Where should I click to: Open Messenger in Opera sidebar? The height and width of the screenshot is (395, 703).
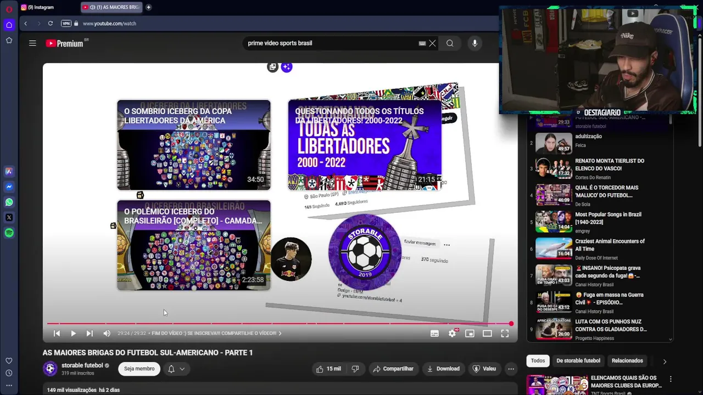[x=9, y=187]
